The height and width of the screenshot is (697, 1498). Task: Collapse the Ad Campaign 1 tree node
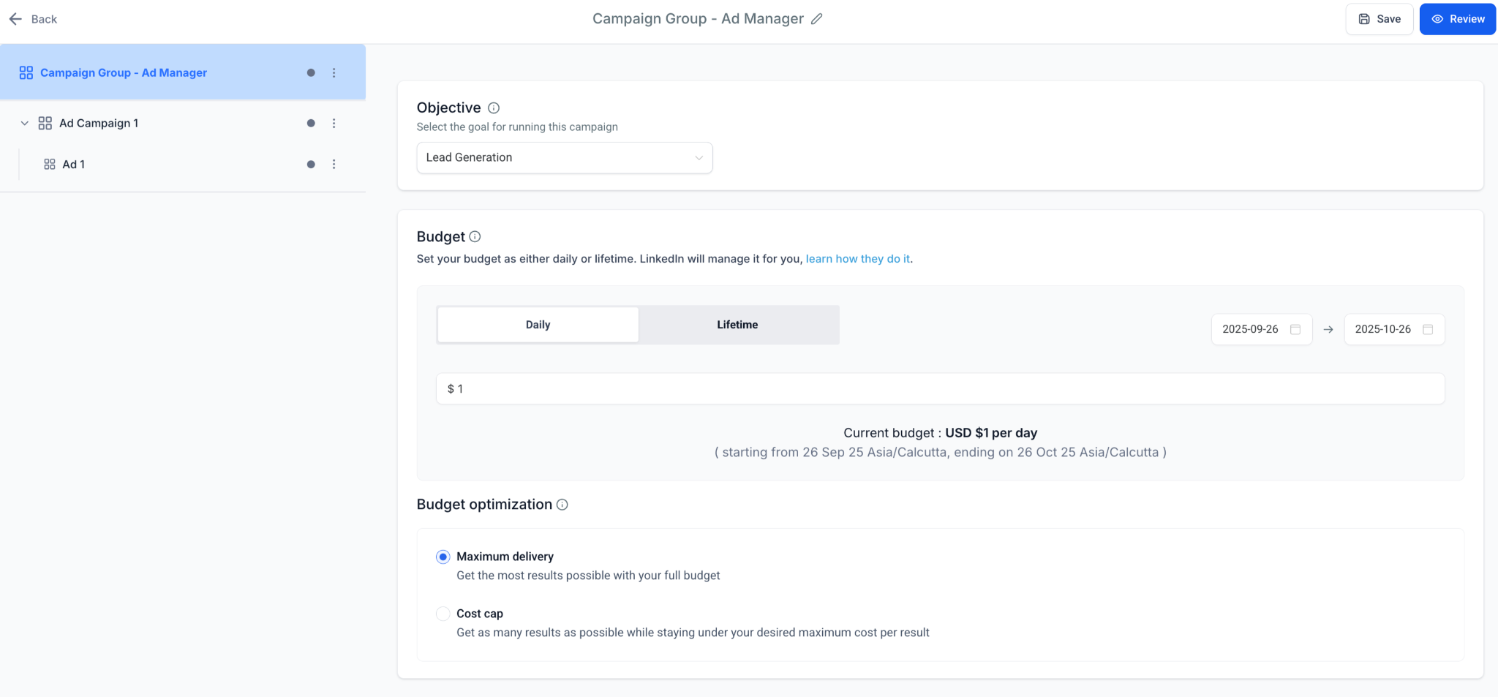[25, 124]
